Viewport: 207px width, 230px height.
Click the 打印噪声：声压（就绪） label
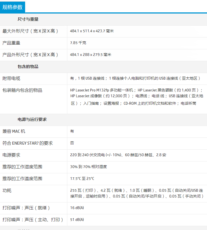[x=26, y=208]
